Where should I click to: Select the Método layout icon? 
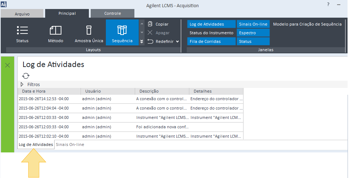pos(56,30)
